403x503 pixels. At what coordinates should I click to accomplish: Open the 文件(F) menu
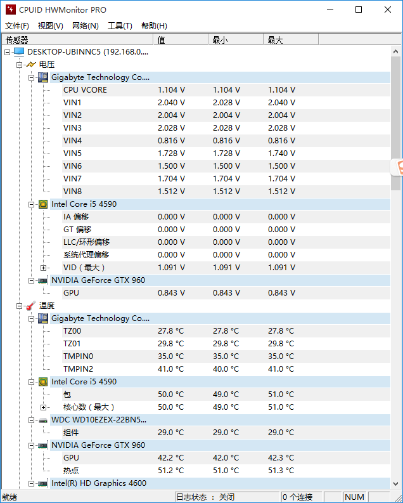(17, 26)
